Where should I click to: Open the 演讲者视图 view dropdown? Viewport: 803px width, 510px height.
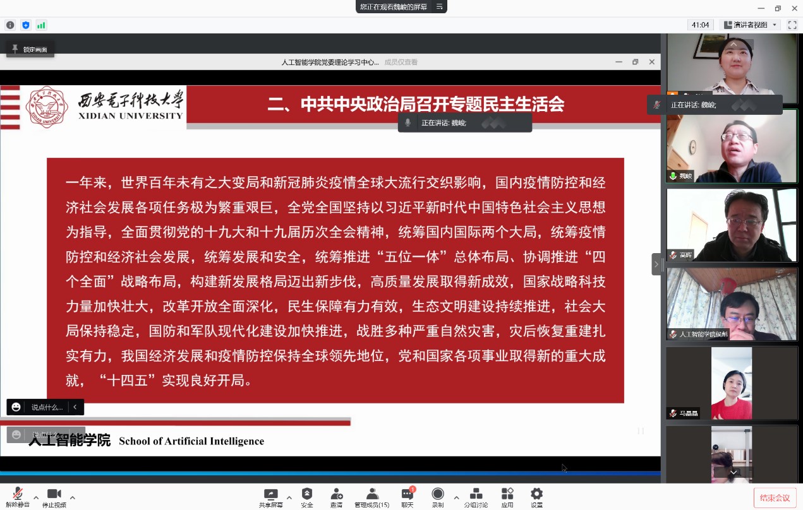(750, 25)
